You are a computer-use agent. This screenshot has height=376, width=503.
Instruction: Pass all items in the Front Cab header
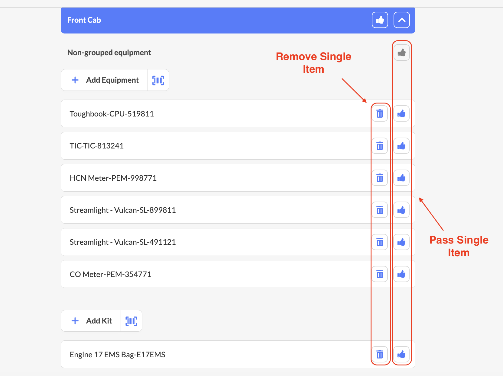pos(380,20)
